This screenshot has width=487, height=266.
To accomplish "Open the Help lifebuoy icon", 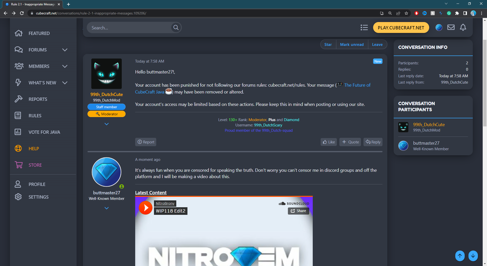I will (18, 148).
